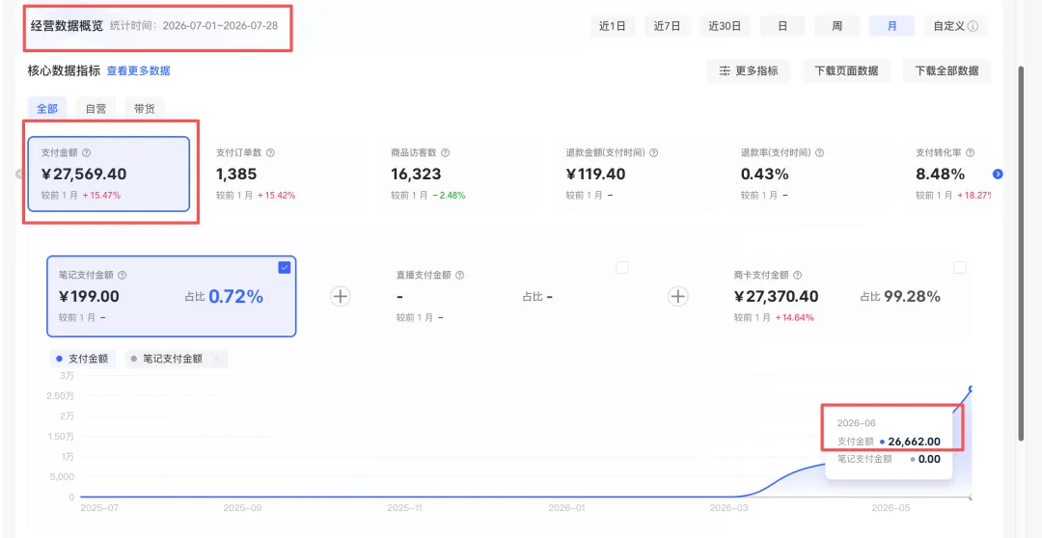Select the 支付金额 metric card
This screenshot has width=1042, height=538.
[109, 174]
